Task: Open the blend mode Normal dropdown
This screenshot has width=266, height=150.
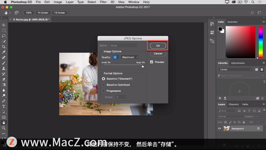Action: tap(230, 116)
